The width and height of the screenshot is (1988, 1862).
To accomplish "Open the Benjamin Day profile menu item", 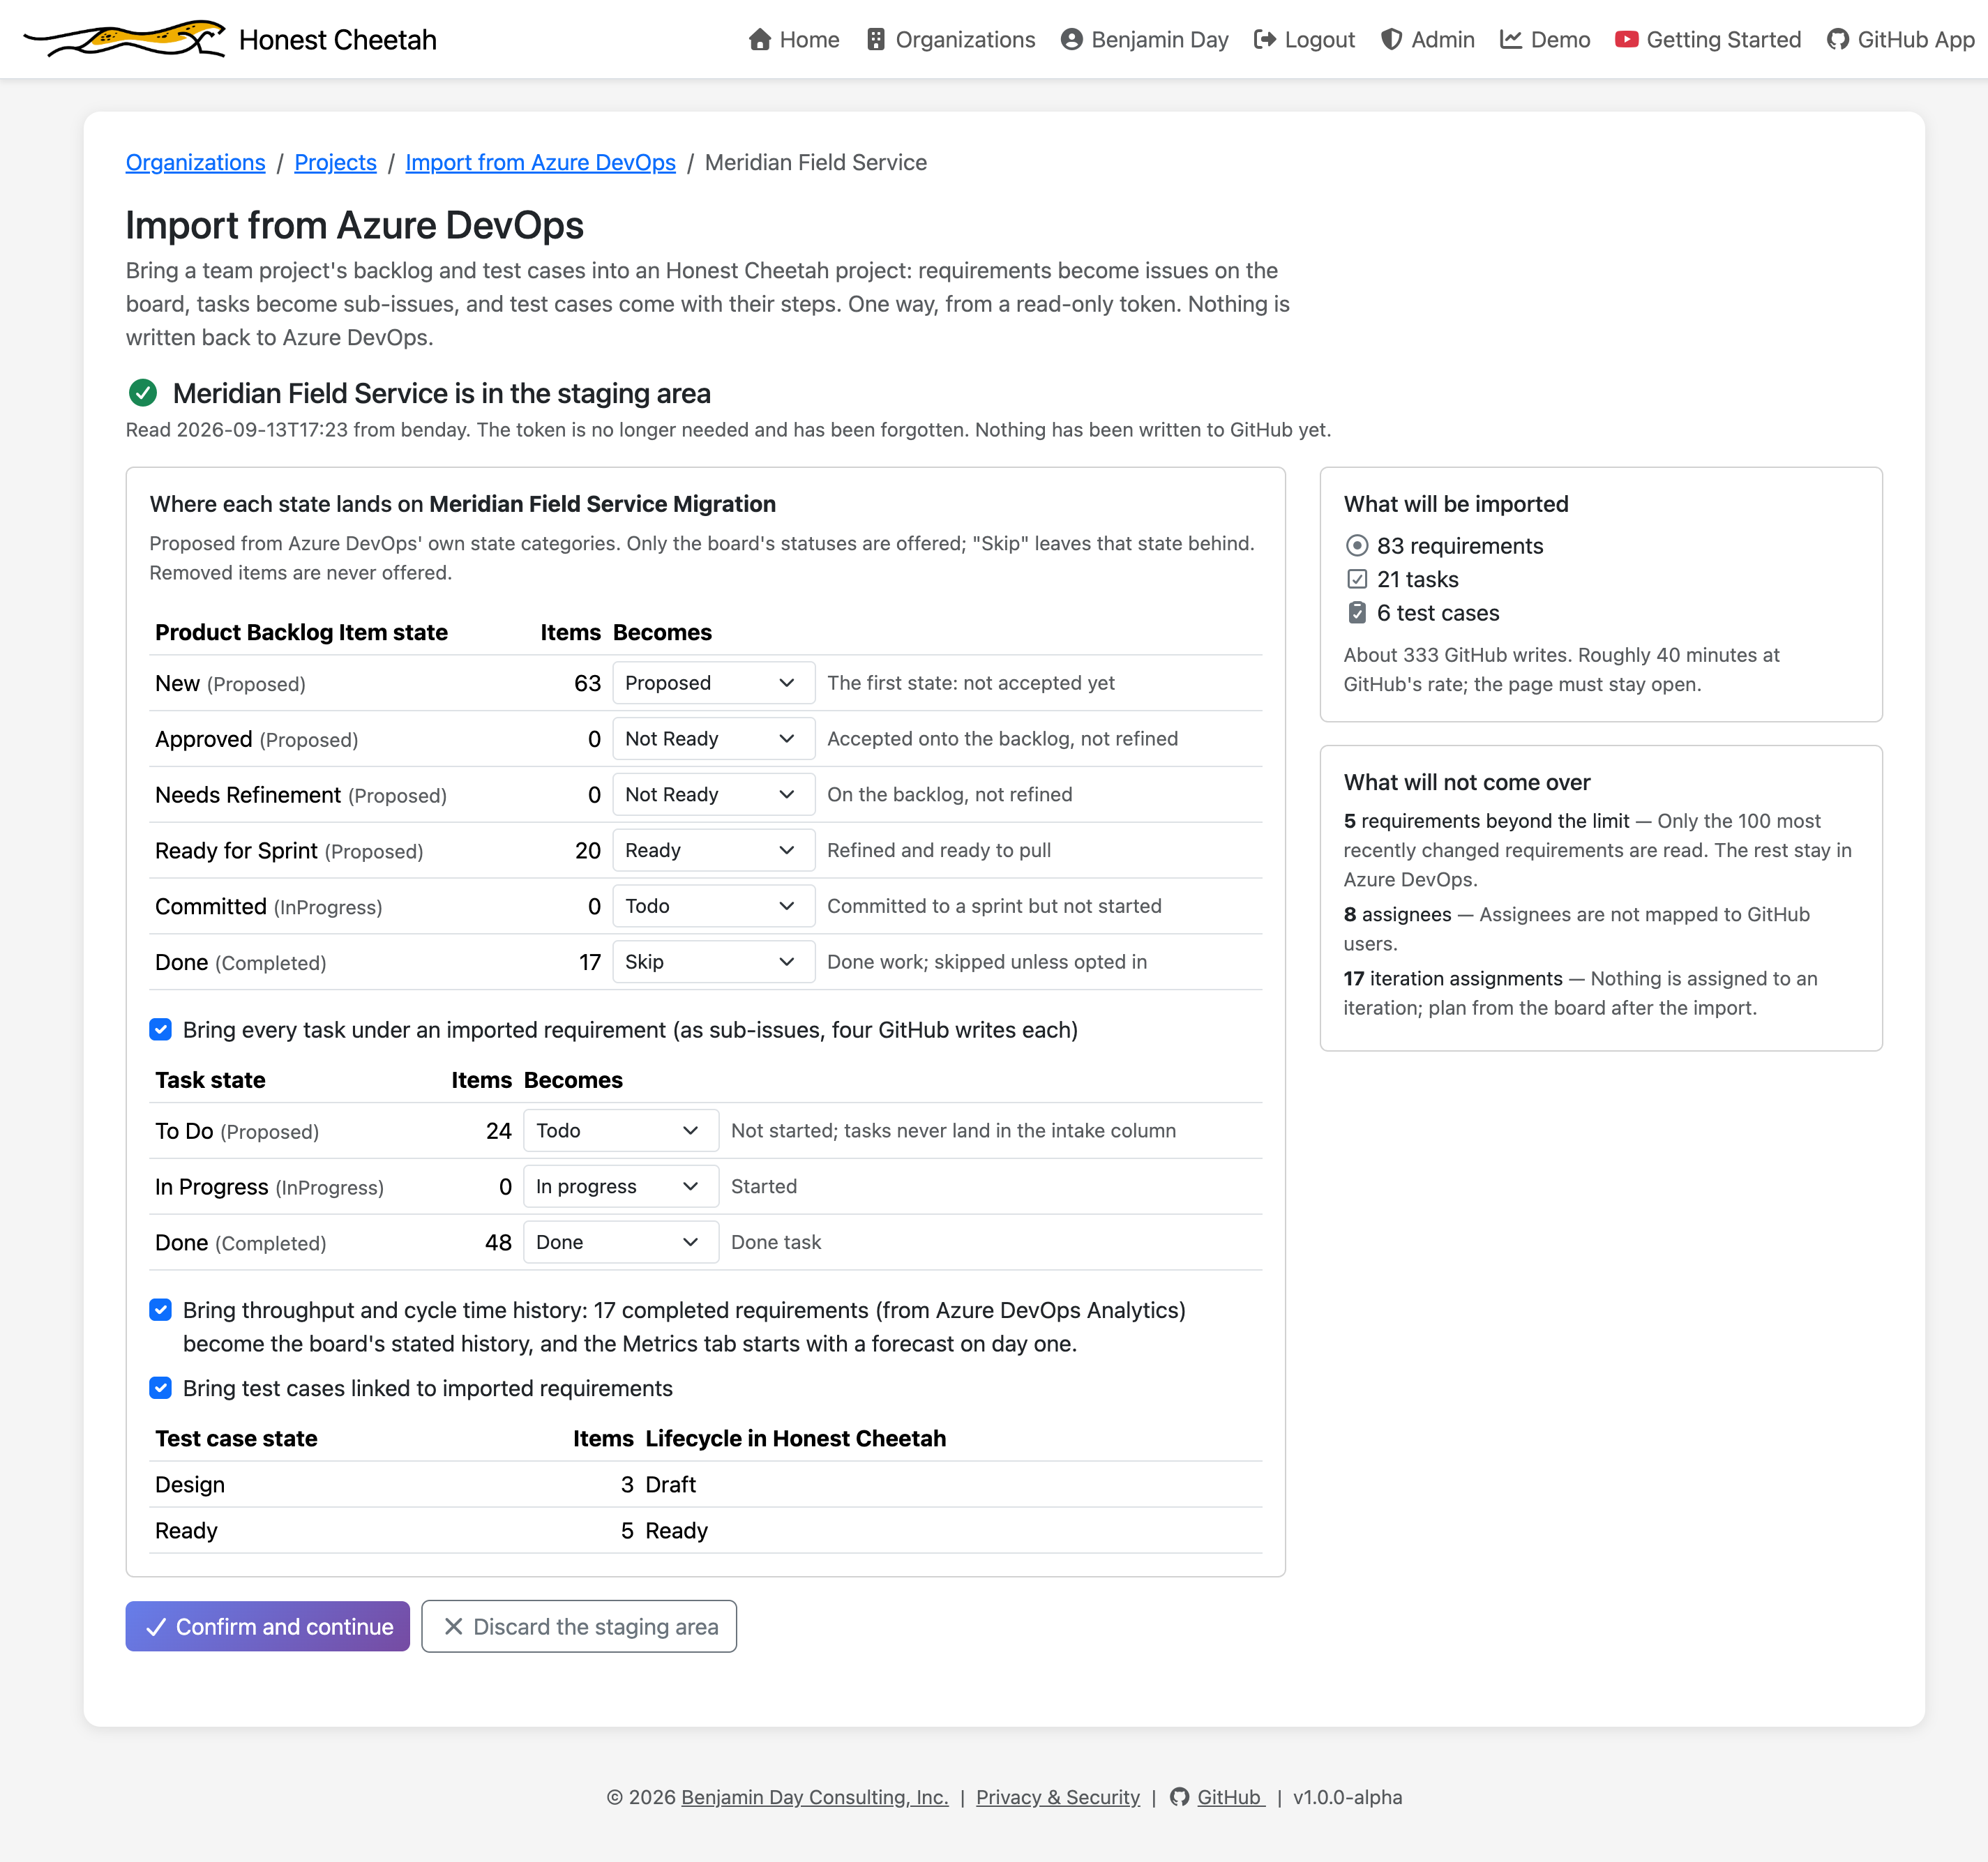I will [x=1145, y=40].
